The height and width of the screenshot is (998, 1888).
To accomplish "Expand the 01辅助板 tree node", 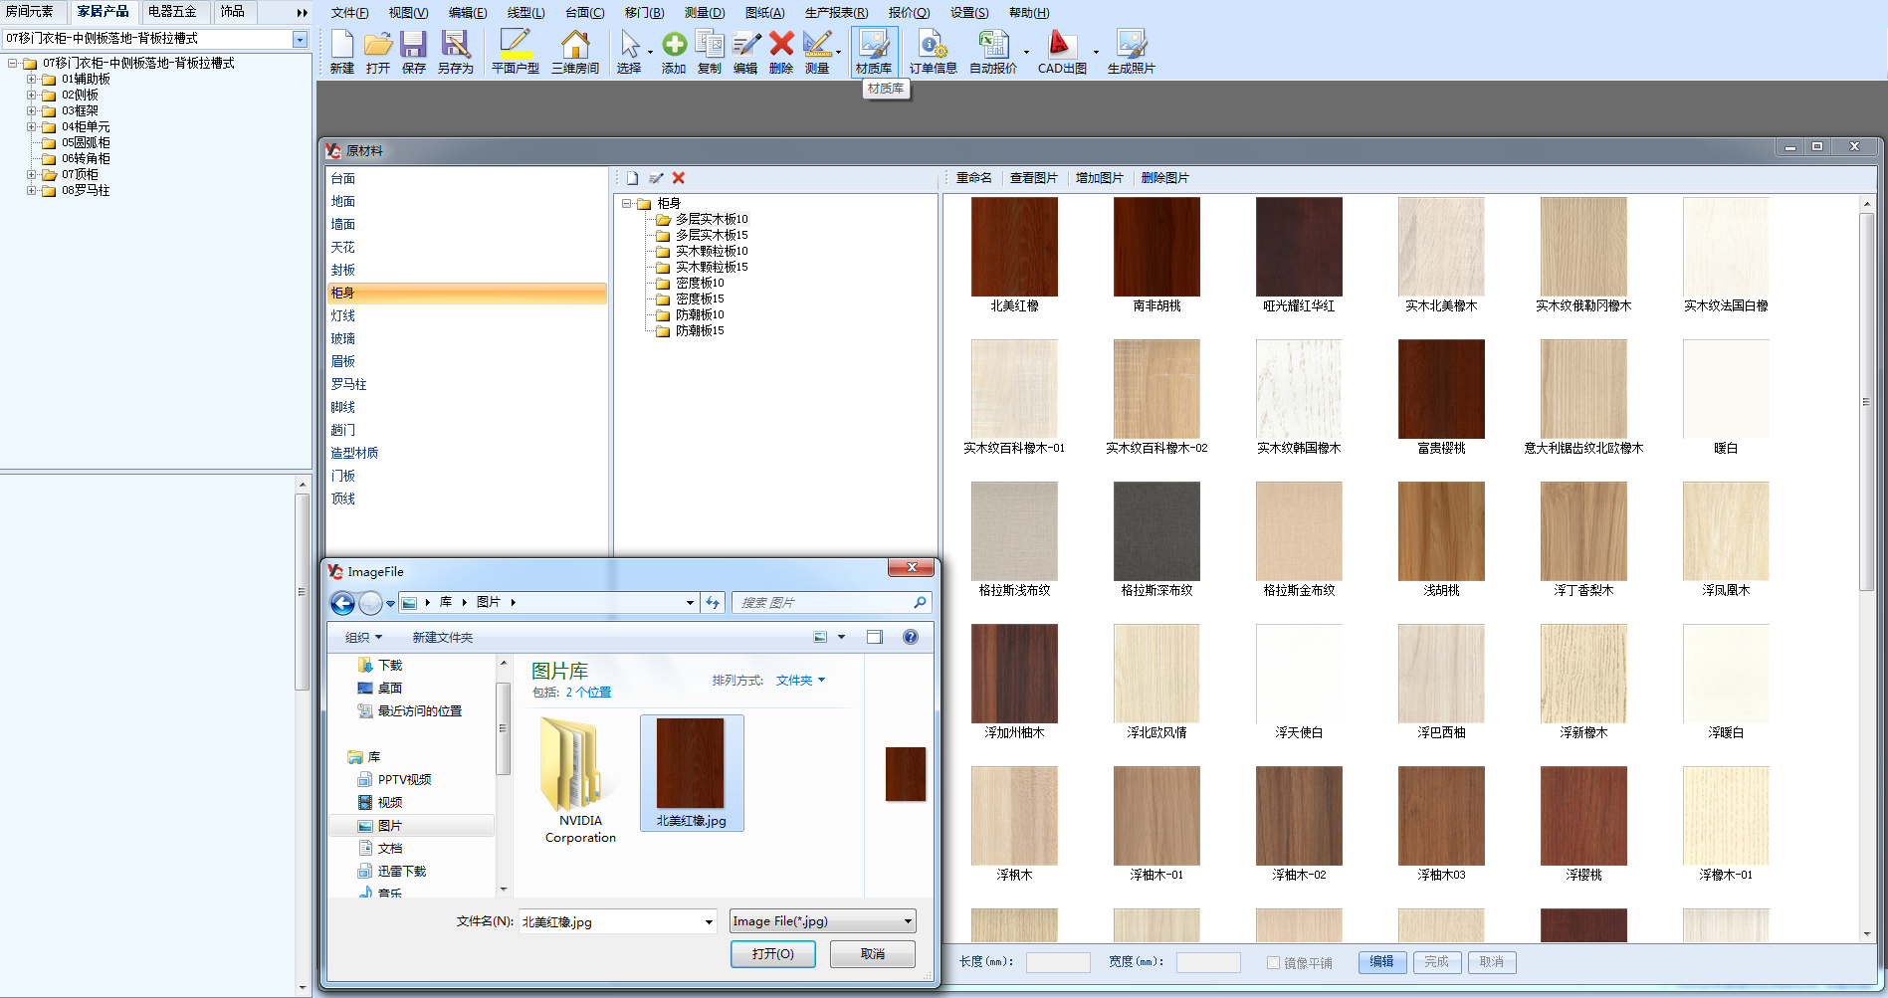I will pyautogui.click(x=31, y=79).
